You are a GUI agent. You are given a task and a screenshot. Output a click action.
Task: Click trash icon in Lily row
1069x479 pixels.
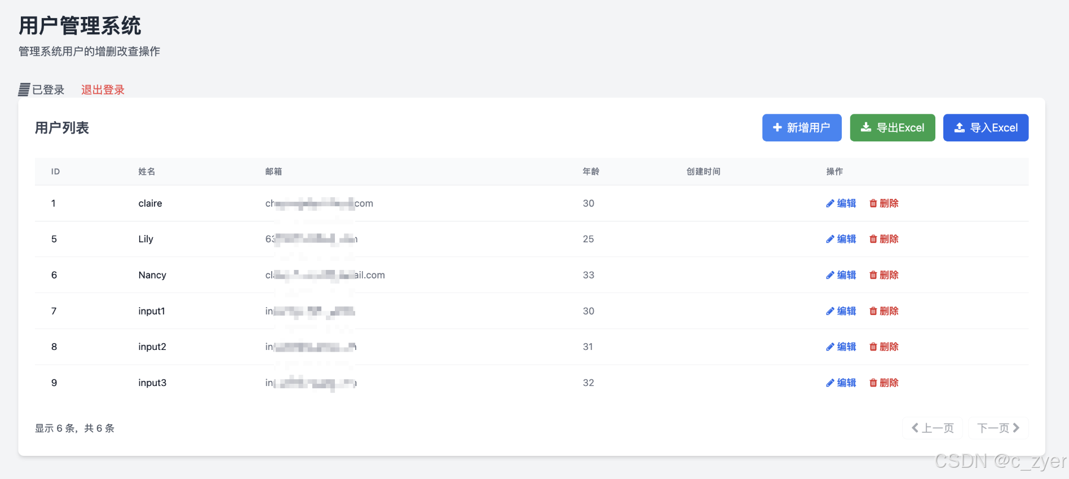tap(873, 239)
